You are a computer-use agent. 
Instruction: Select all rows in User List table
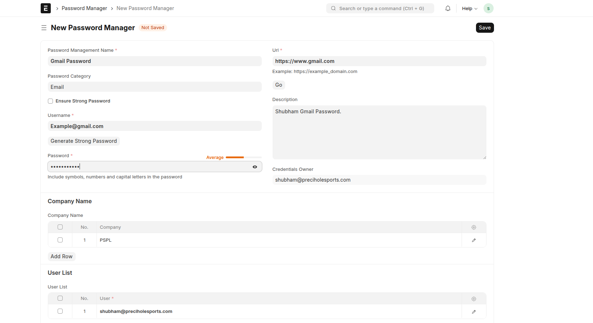pyautogui.click(x=60, y=298)
